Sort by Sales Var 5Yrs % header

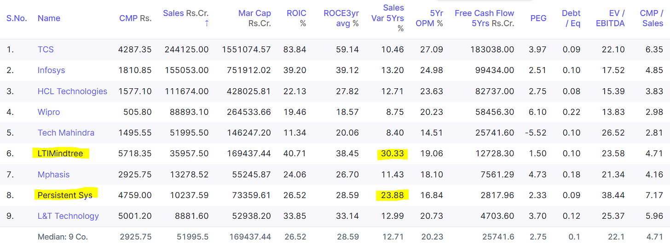tap(388, 18)
